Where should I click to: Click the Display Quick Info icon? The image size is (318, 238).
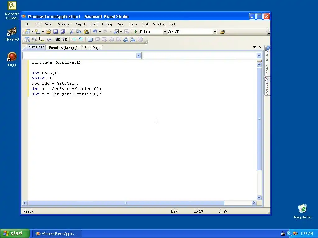click(x=42, y=40)
